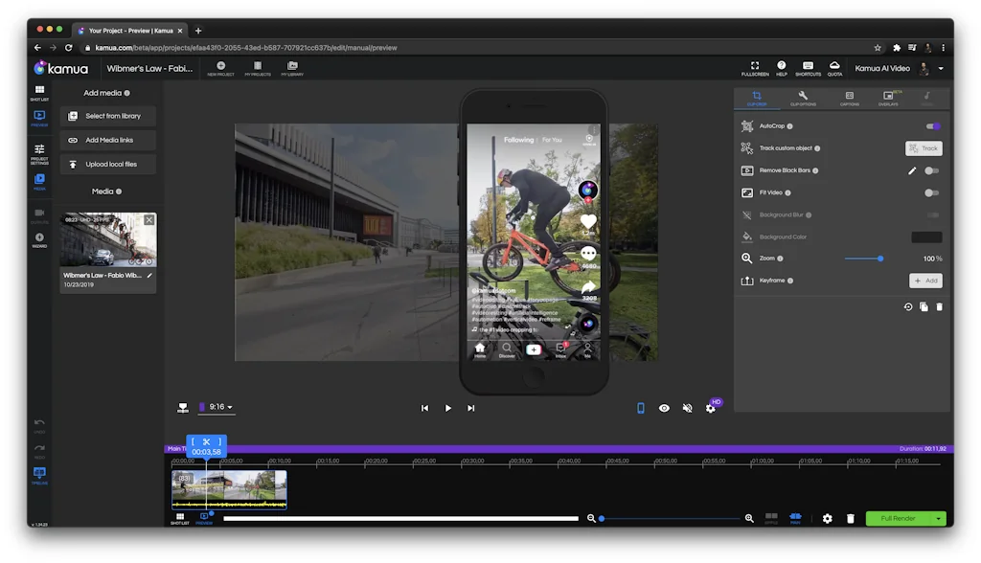This screenshot has height=563, width=981.
Task: Enable the Remove Black Bars switch
Action: pos(931,170)
